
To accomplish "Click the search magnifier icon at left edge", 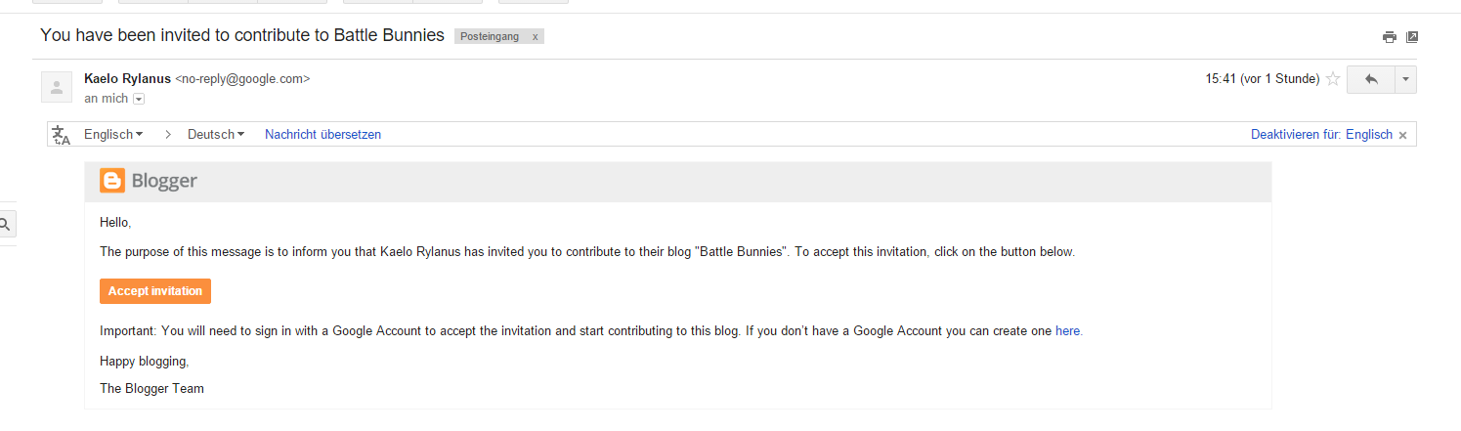I will tap(5, 225).
